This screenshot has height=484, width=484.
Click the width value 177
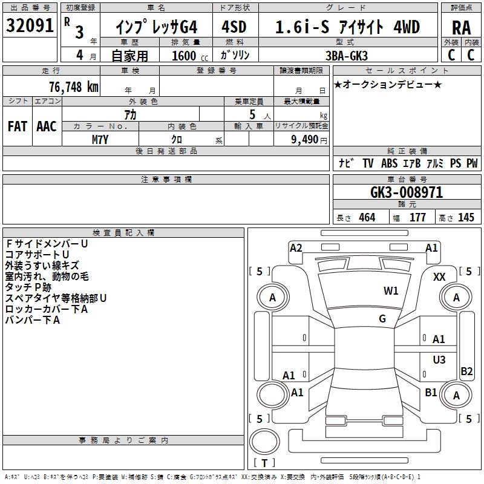[417, 217]
